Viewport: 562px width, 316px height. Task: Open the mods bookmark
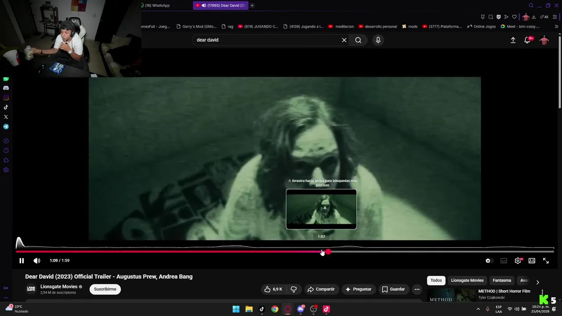[410, 26]
